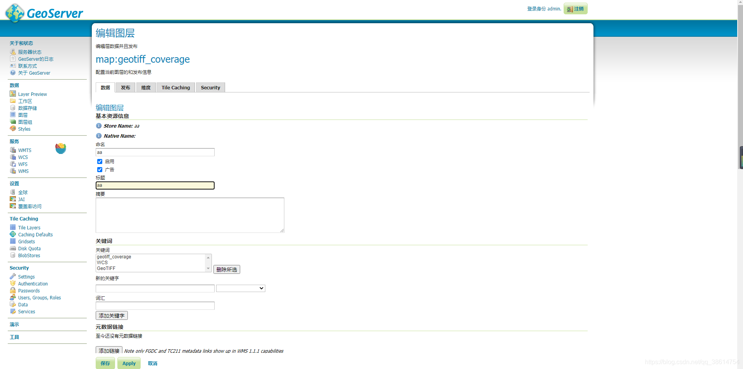Click the new keyword input field

(155, 289)
